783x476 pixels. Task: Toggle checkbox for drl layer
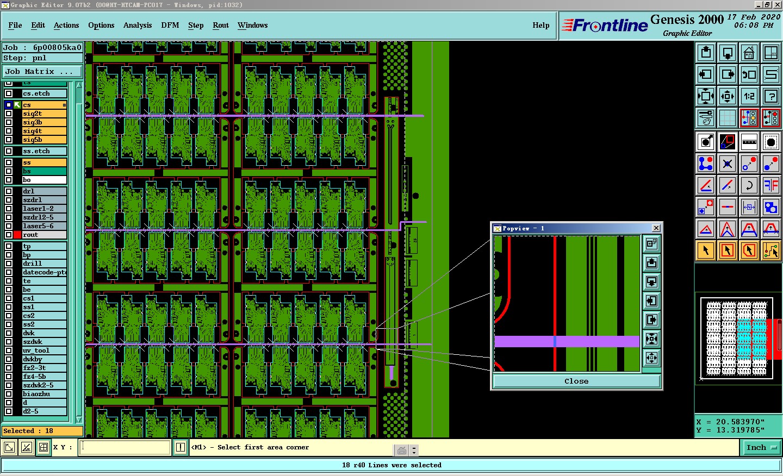9,191
